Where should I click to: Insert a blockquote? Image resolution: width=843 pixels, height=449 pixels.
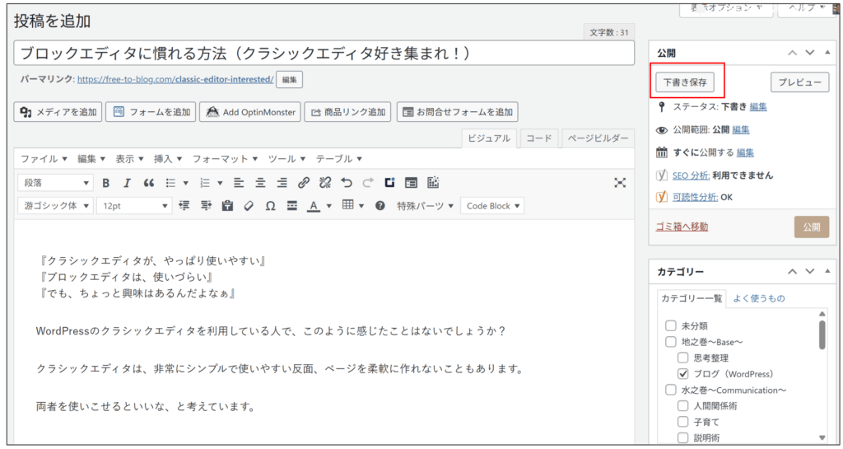coord(149,183)
